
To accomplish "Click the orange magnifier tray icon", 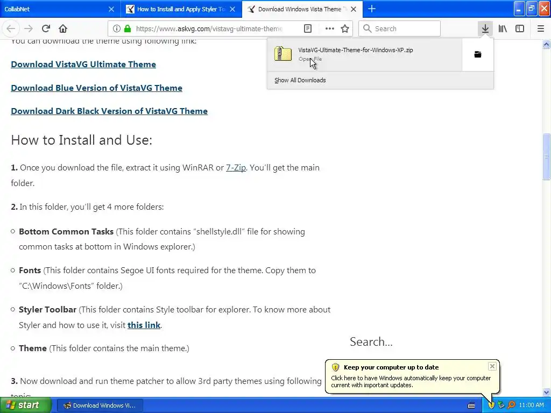I will coord(511,405).
